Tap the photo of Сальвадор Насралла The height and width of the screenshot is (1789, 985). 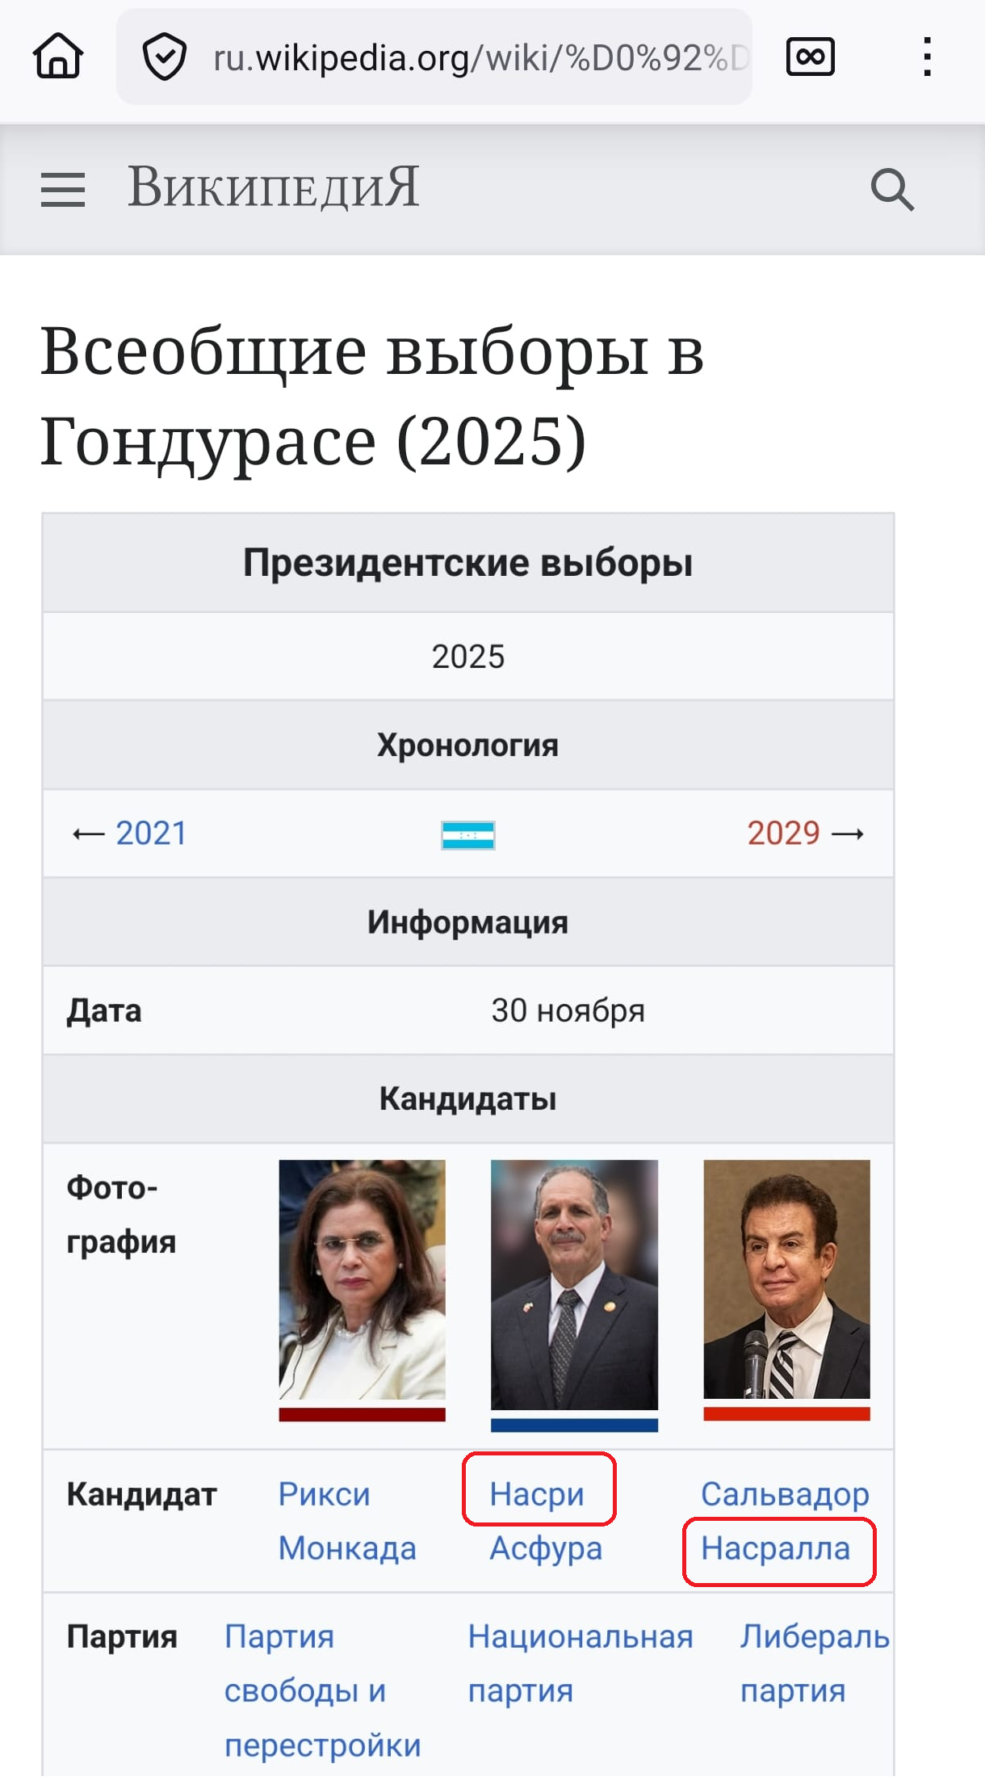coord(786,1279)
